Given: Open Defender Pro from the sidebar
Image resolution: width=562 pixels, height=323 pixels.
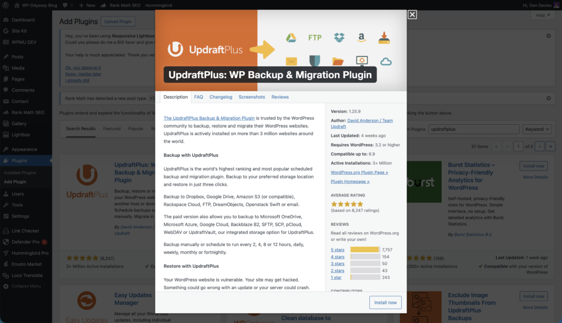Looking at the screenshot, I should pos(25,242).
